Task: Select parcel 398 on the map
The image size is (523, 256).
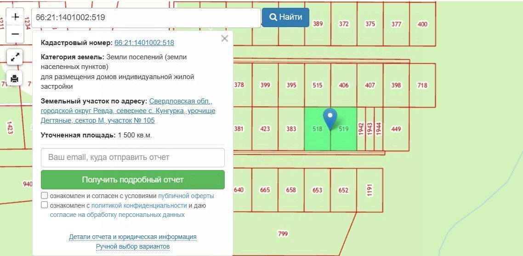Action: tap(396, 85)
